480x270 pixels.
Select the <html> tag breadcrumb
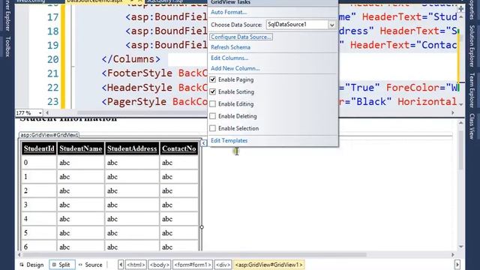tap(136, 265)
